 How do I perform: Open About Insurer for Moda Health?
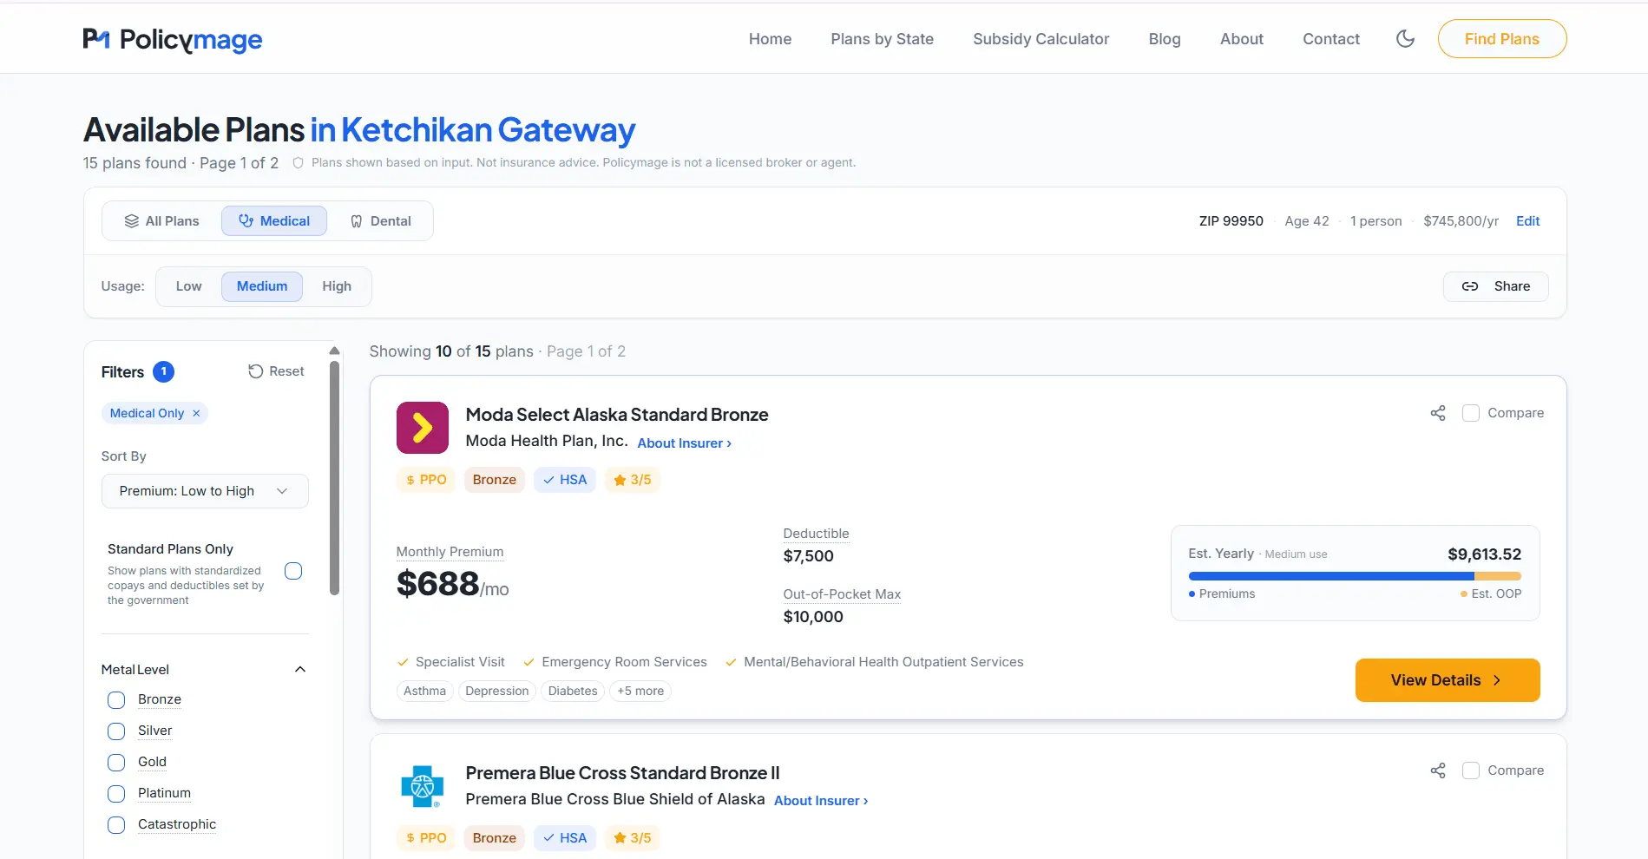[685, 443]
